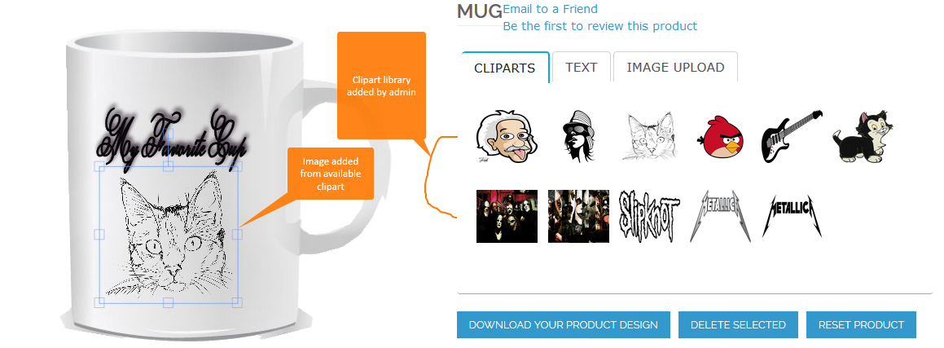944x348 pixels.
Task: Click Be the first to review link
Action: [600, 27]
